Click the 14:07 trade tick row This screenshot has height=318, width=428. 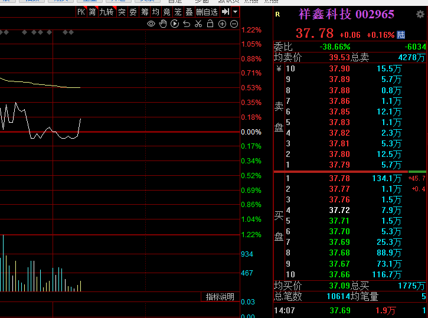coord(350,310)
